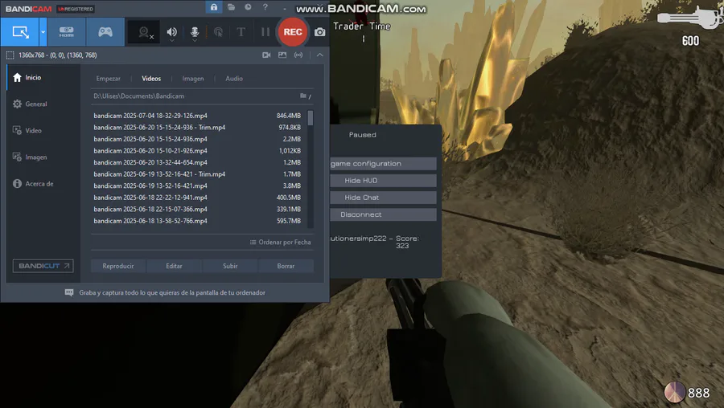Collapse the panel with the chevron up

click(319, 55)
